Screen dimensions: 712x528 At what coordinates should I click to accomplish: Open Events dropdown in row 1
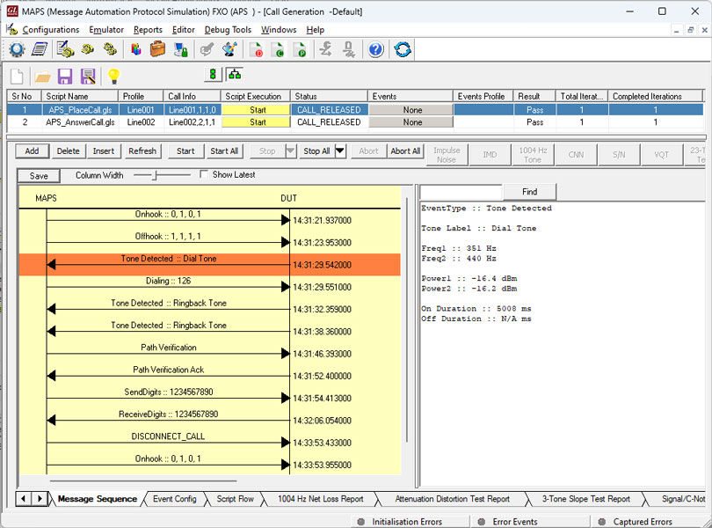(x=411, y=110)
